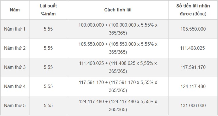Select the "Năm thứ 5" row label

pyautogui.click(x=15, y=105)
